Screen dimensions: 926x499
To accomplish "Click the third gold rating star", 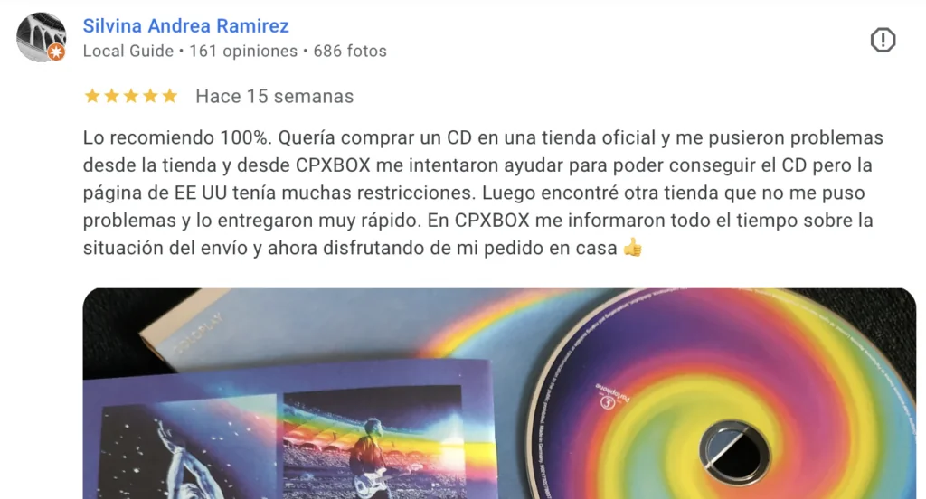I will (131, 96).
